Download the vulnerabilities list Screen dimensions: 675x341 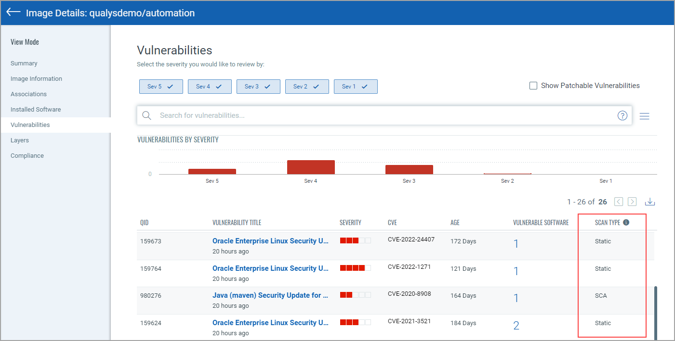click(650, 202)
